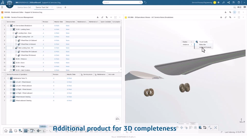Open the tools icon in top bar
This screenshot has height=139, width=247.
click(234, 2)
